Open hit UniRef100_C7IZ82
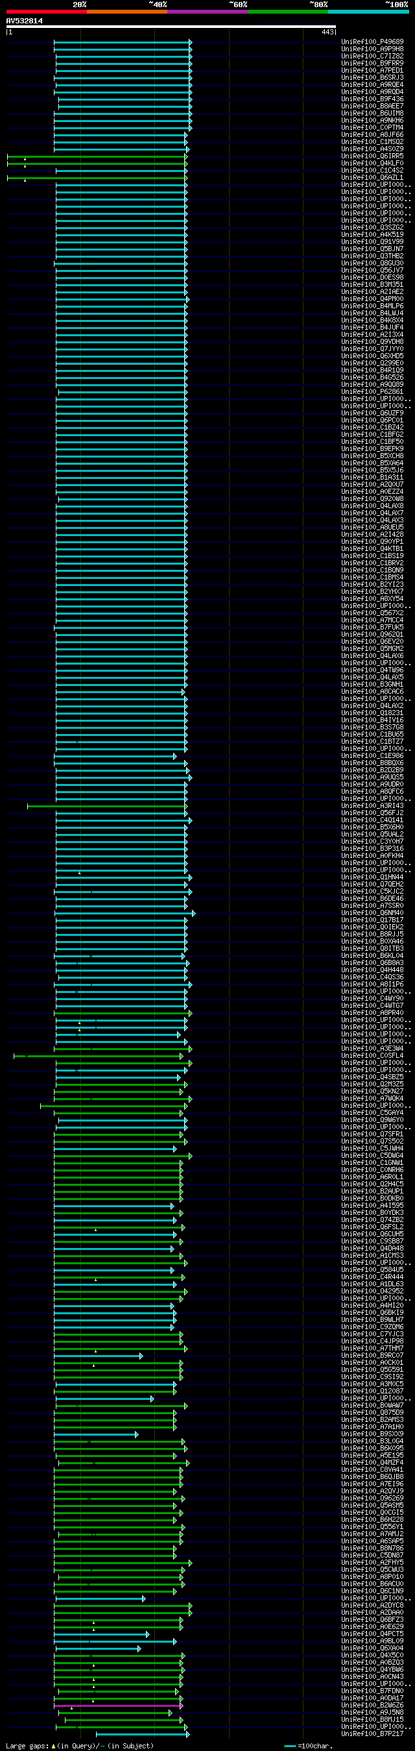The height and width of the screenshot is (1751, 415). coord(372,56)
